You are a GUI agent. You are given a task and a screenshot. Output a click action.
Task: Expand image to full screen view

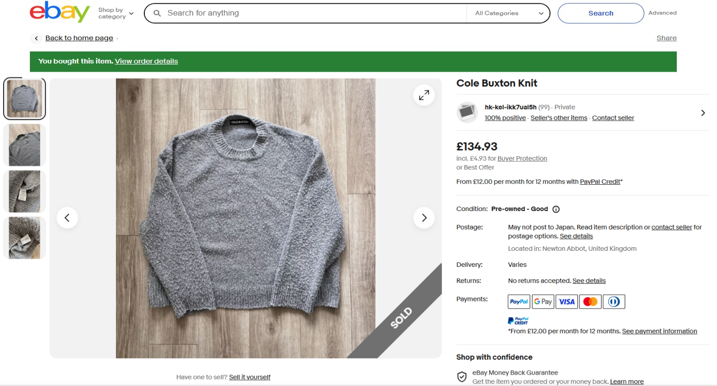(424, 95)
